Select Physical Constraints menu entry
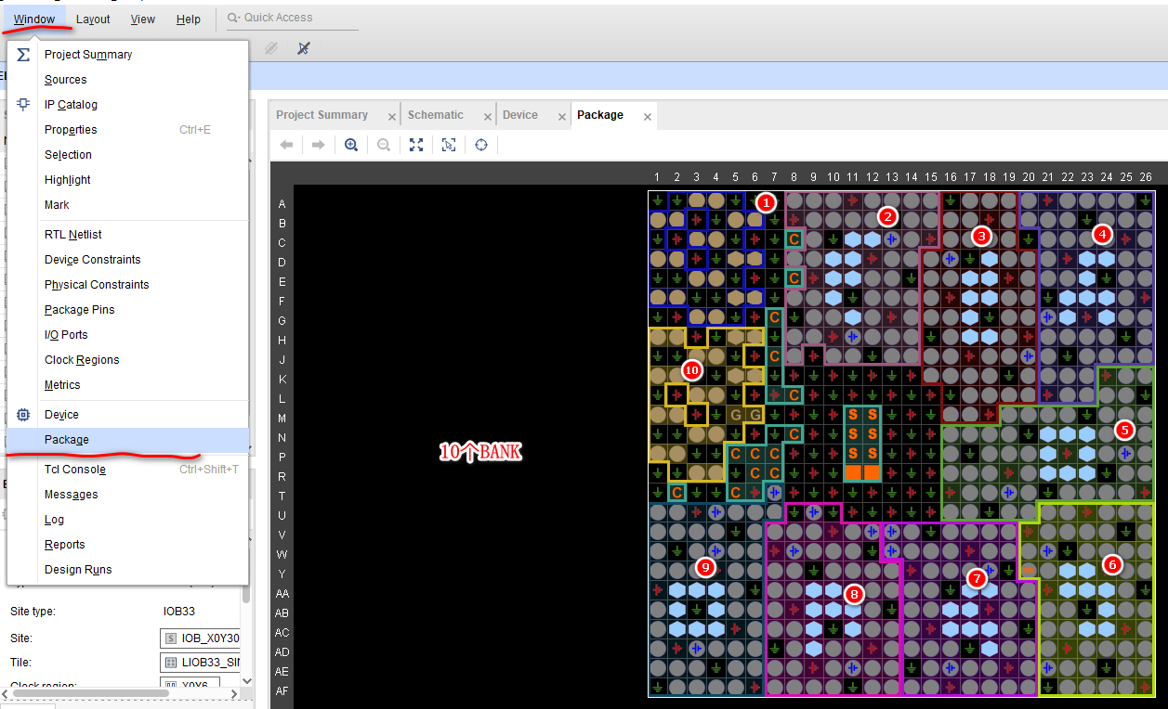Viewport: 1168px width, 709px height. coord(127,285)
